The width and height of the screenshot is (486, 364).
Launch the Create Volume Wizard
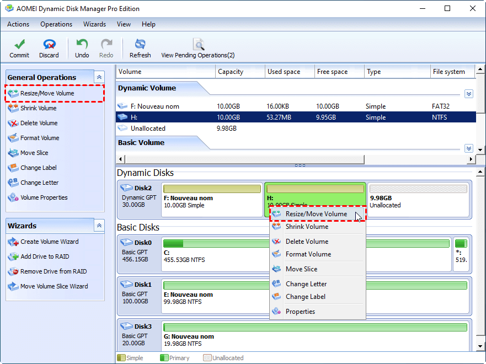pyautogui.click(x=43, y=242)
